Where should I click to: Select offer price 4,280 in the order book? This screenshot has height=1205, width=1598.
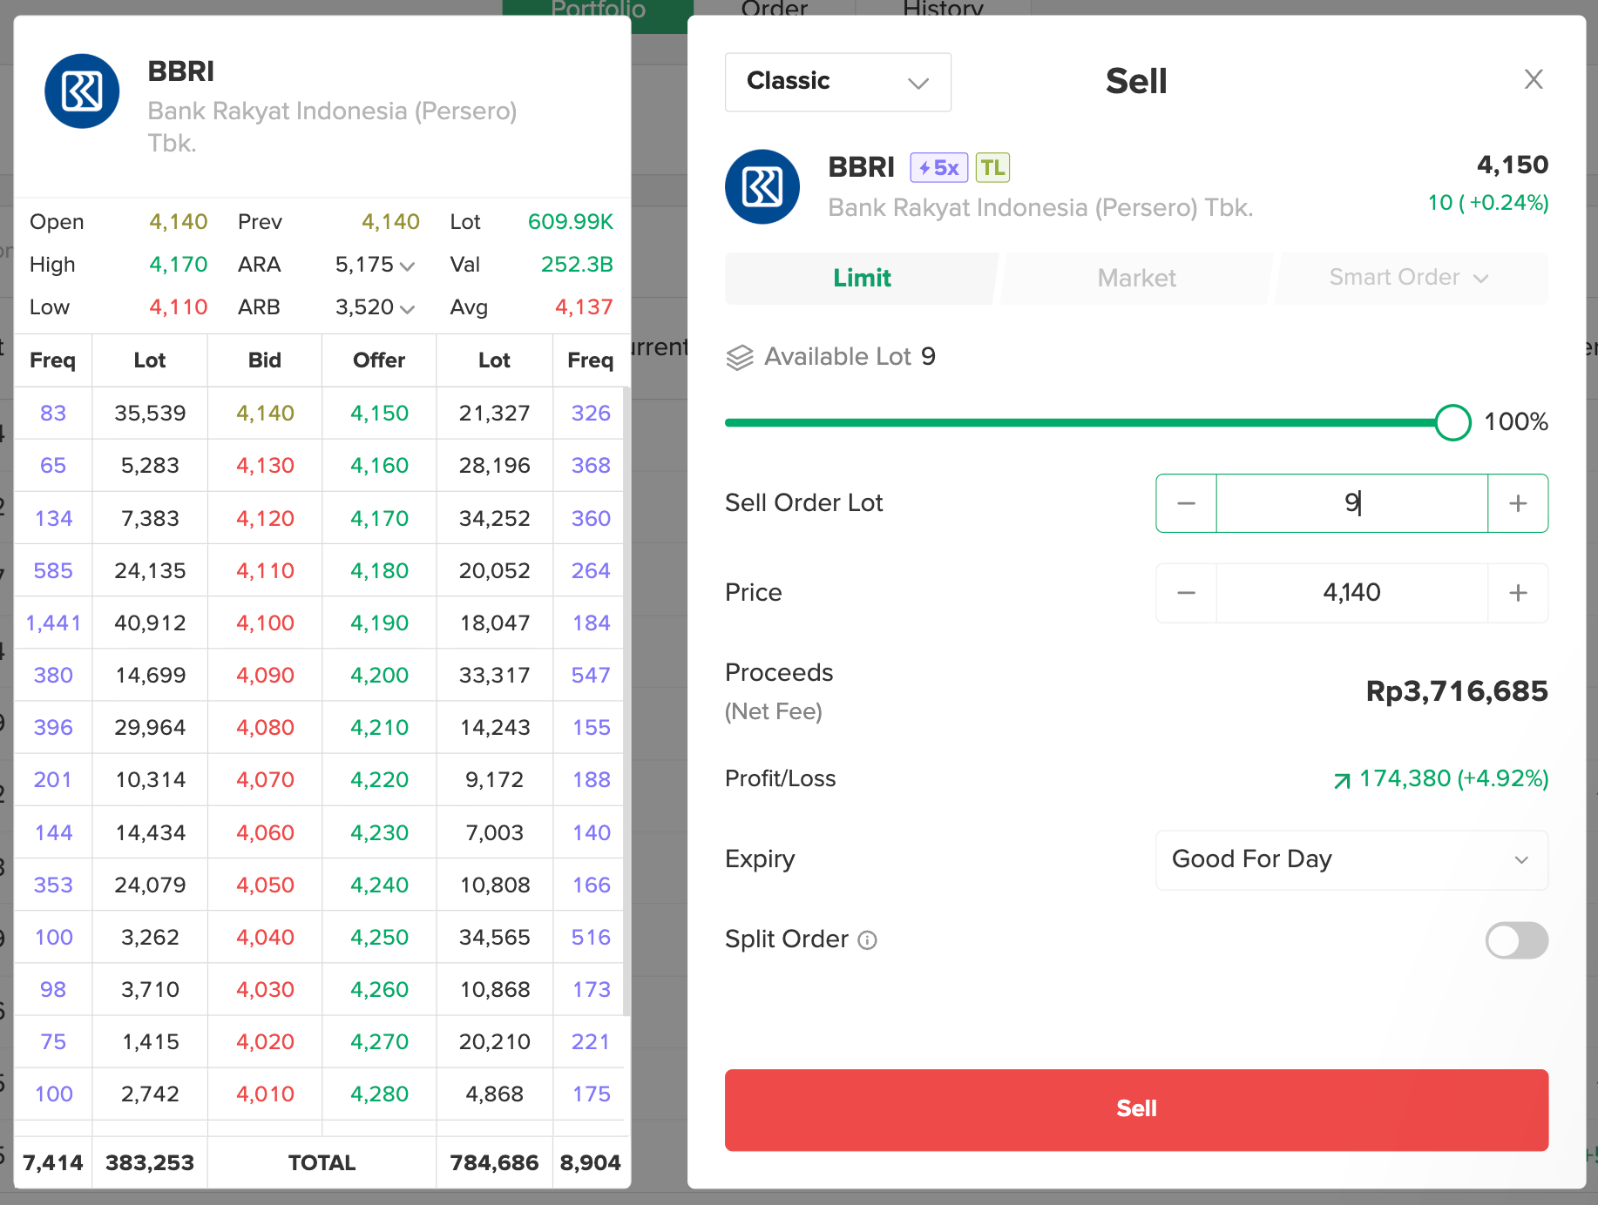click(x=379, y=1094)
